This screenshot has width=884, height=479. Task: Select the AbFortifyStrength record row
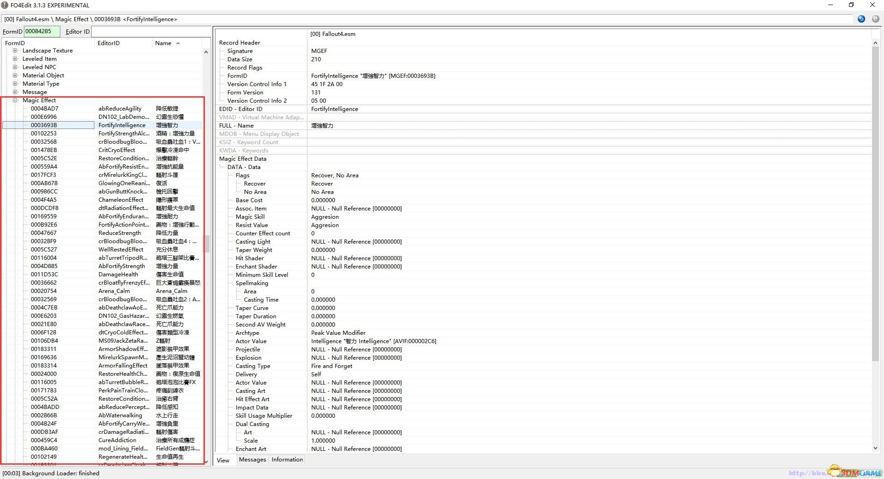pos(102,266)
